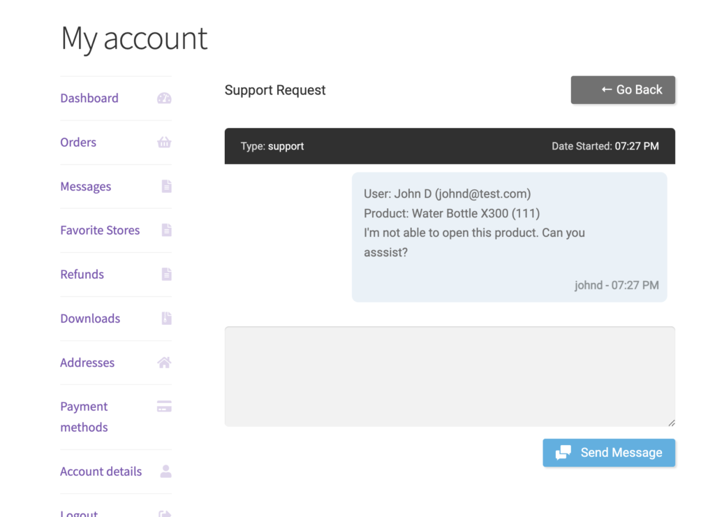
Task: Click the 'Support Request' heading
Action: (275, 90)
